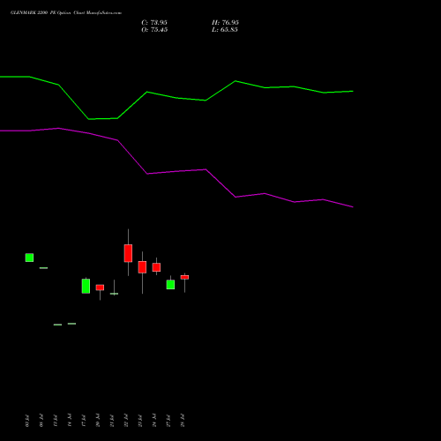441x441 pixels.
Task: Select the open value O: 75.45
Action: 154,29
